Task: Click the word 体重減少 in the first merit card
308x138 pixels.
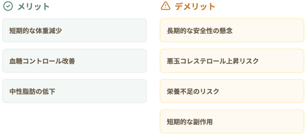Action: [49, 31]
